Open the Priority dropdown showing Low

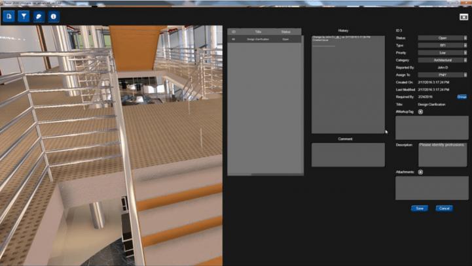442,53
